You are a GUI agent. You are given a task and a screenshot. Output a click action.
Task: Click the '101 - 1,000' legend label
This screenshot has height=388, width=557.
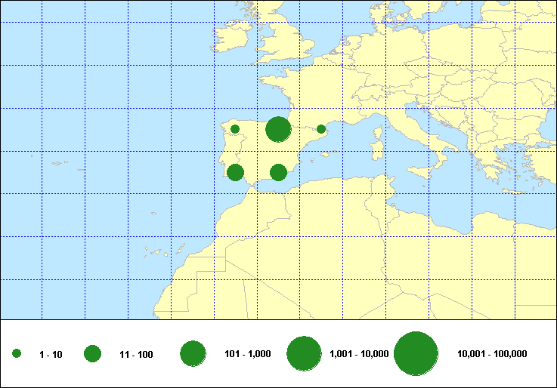pyautogui.click(x=248, y=354)
